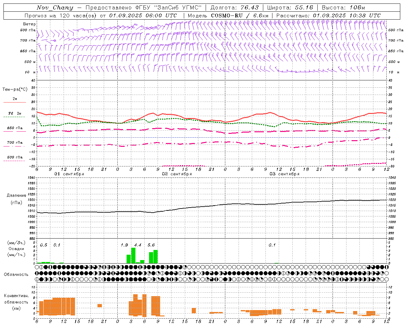Click the Nov_Chany station title
The height and width of the screenshot is (324, 405).
pyautogui.click(x=55, y=8)
